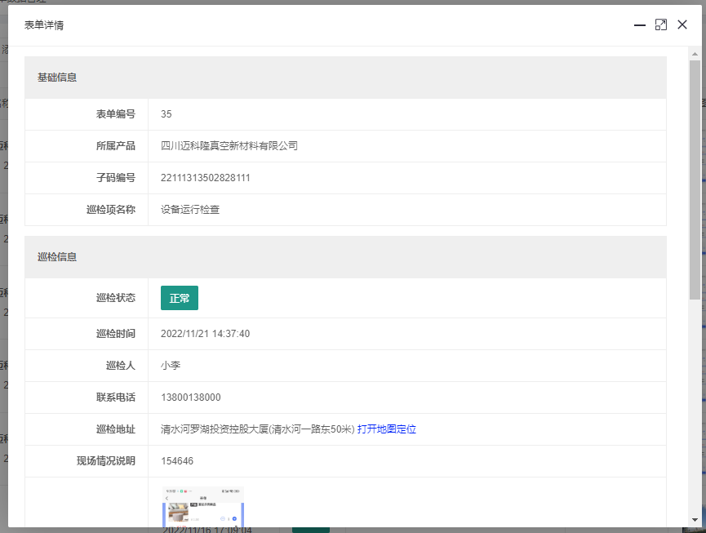706x533 pixels.
Task: Click the 表单详情 dialog title
Action: tap(44, 25)
